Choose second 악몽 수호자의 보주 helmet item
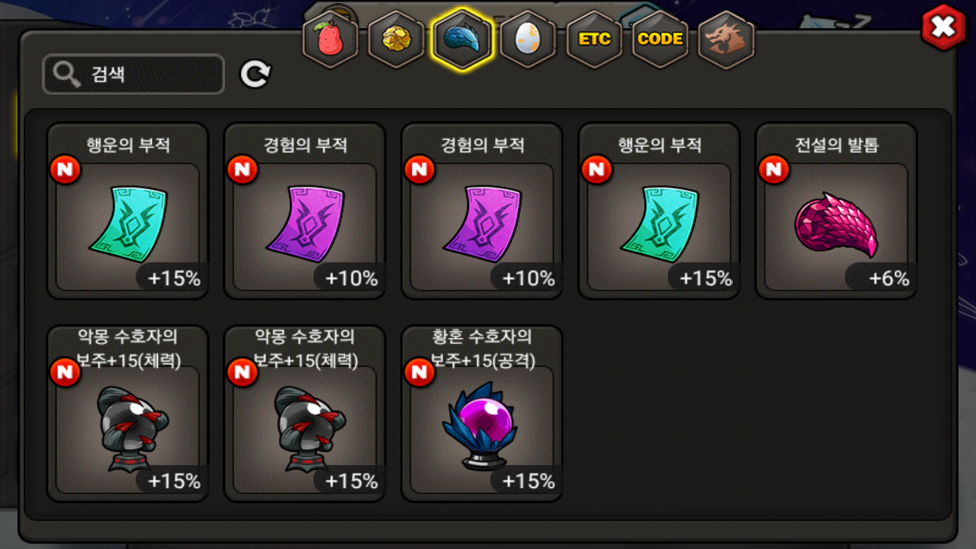This screenshot has width=976, height=549. (304, 414)
